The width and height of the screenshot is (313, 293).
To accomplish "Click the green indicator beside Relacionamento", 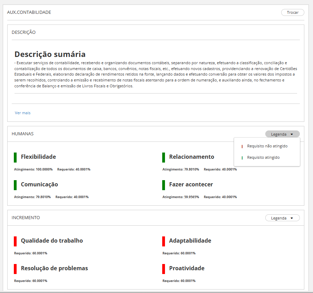I will tap(164, 157).
